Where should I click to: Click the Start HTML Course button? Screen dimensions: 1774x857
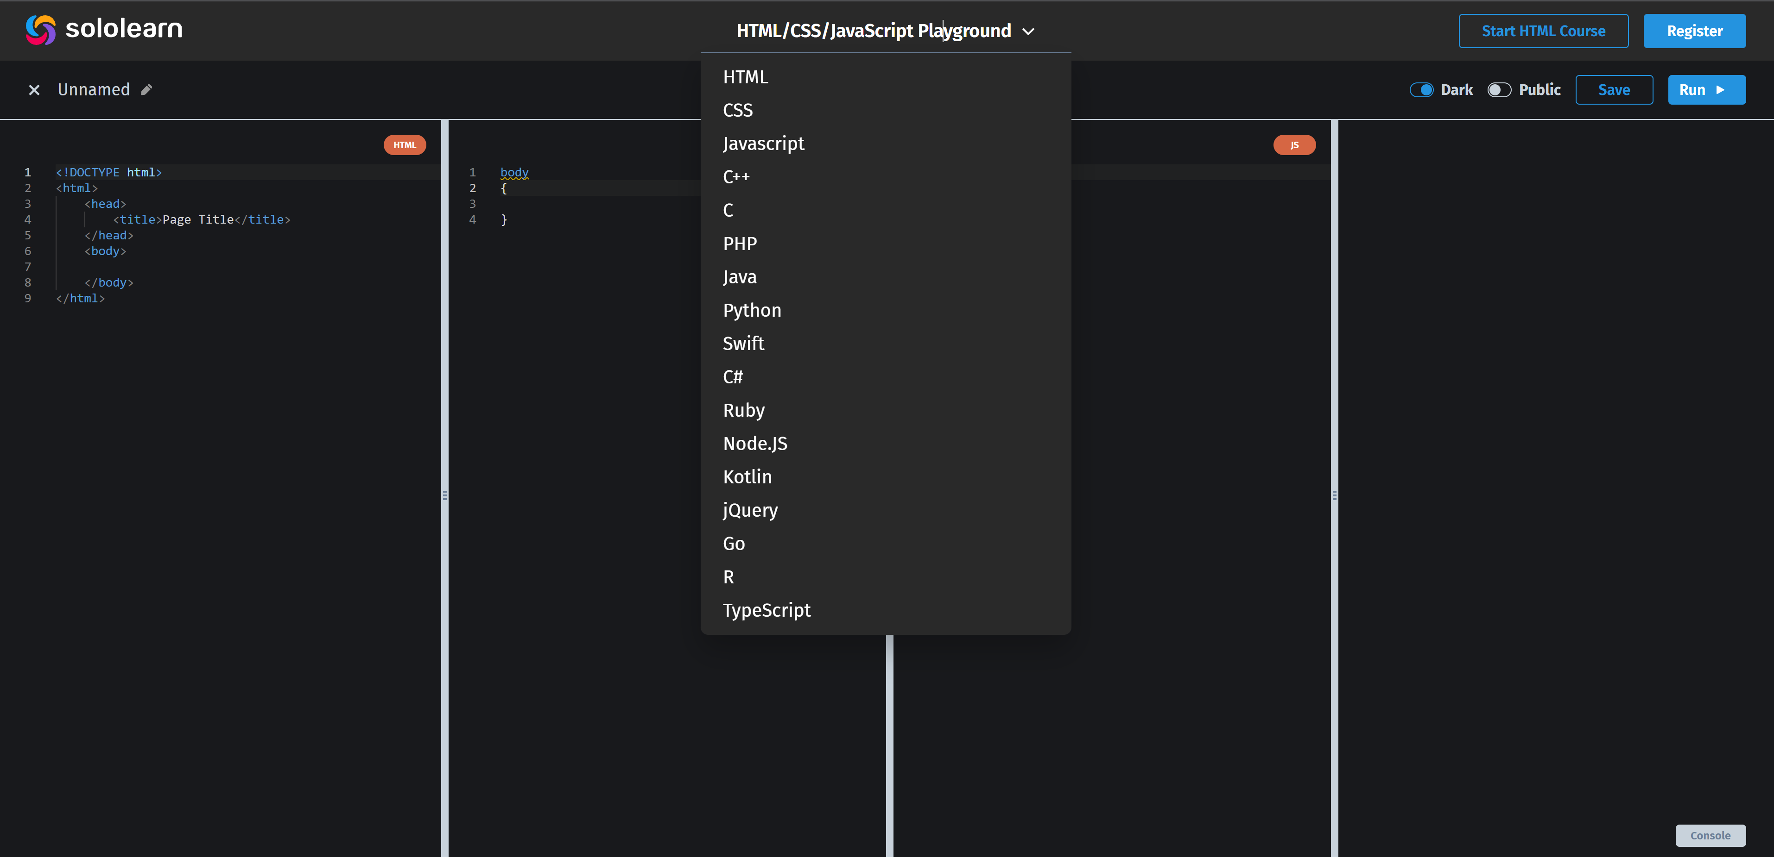click(1543, 31)
